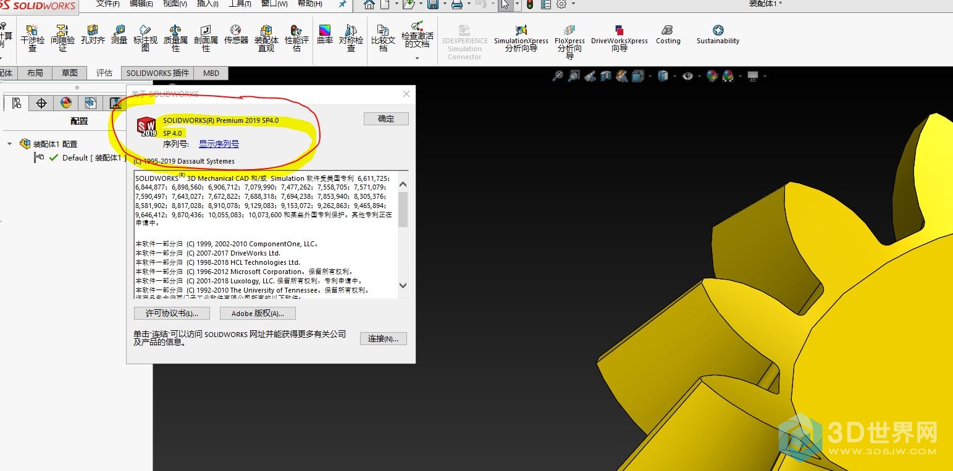The width and height of the screenshot is (953, 471).
Task: Toggle the 曲率 curvature display
Action: pyautogui.click(x=325, y=35)
